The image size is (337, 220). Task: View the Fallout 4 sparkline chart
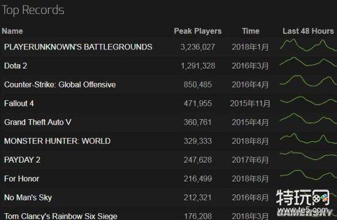(x=308, y=101)
